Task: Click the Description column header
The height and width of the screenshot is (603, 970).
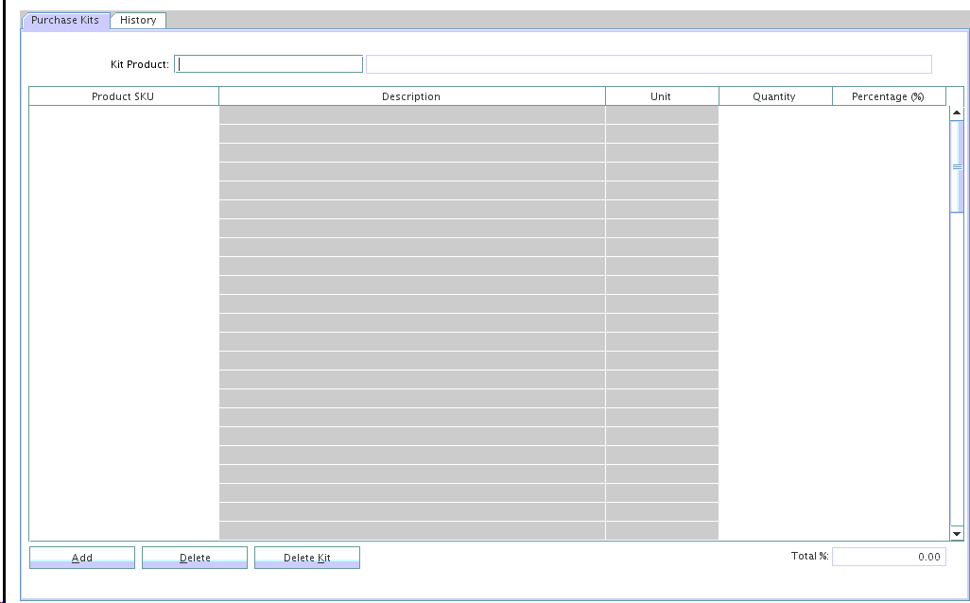Action: (x=411, y=96)
